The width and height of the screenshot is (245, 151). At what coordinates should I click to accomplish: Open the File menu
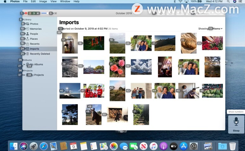tap(25, 1)
